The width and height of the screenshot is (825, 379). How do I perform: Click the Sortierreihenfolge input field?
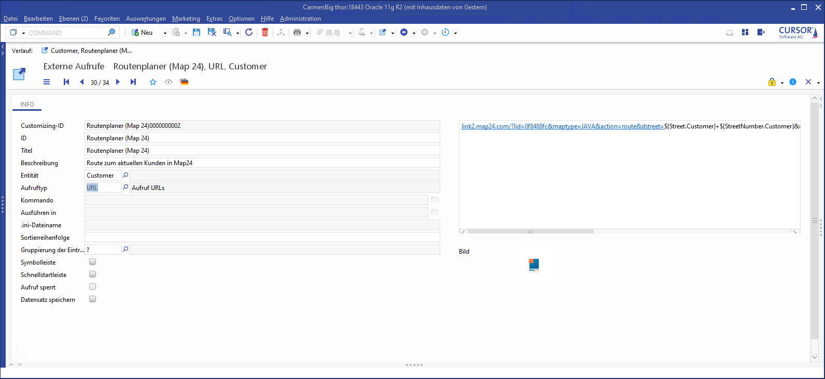tap(262, 238)
